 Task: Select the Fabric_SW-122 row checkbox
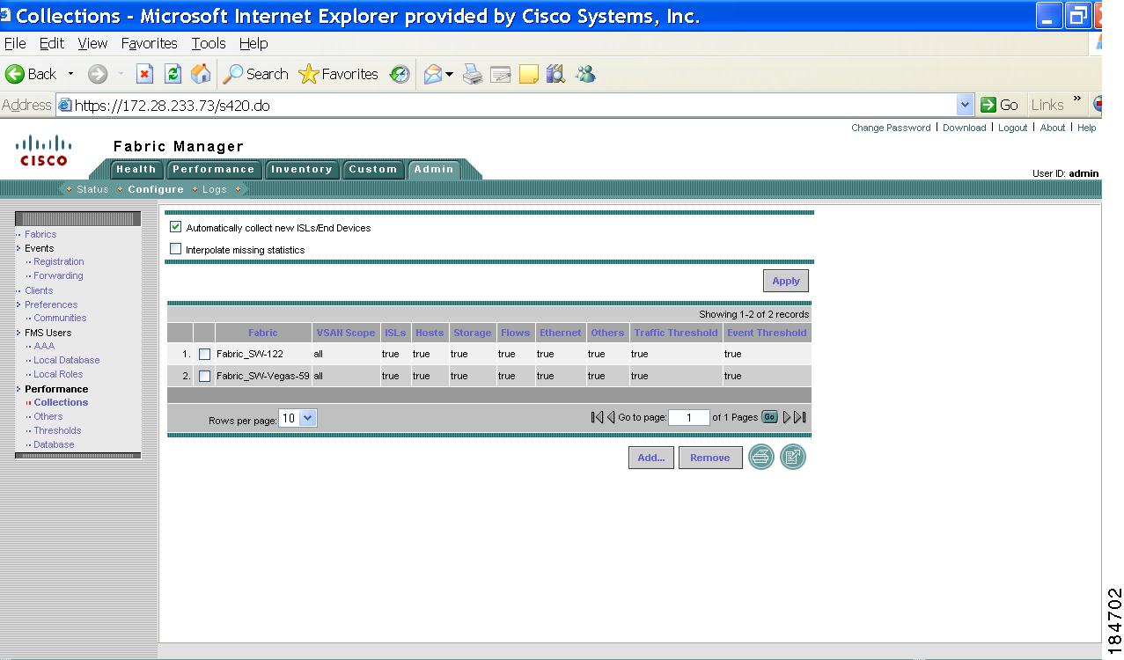(204, 354)
